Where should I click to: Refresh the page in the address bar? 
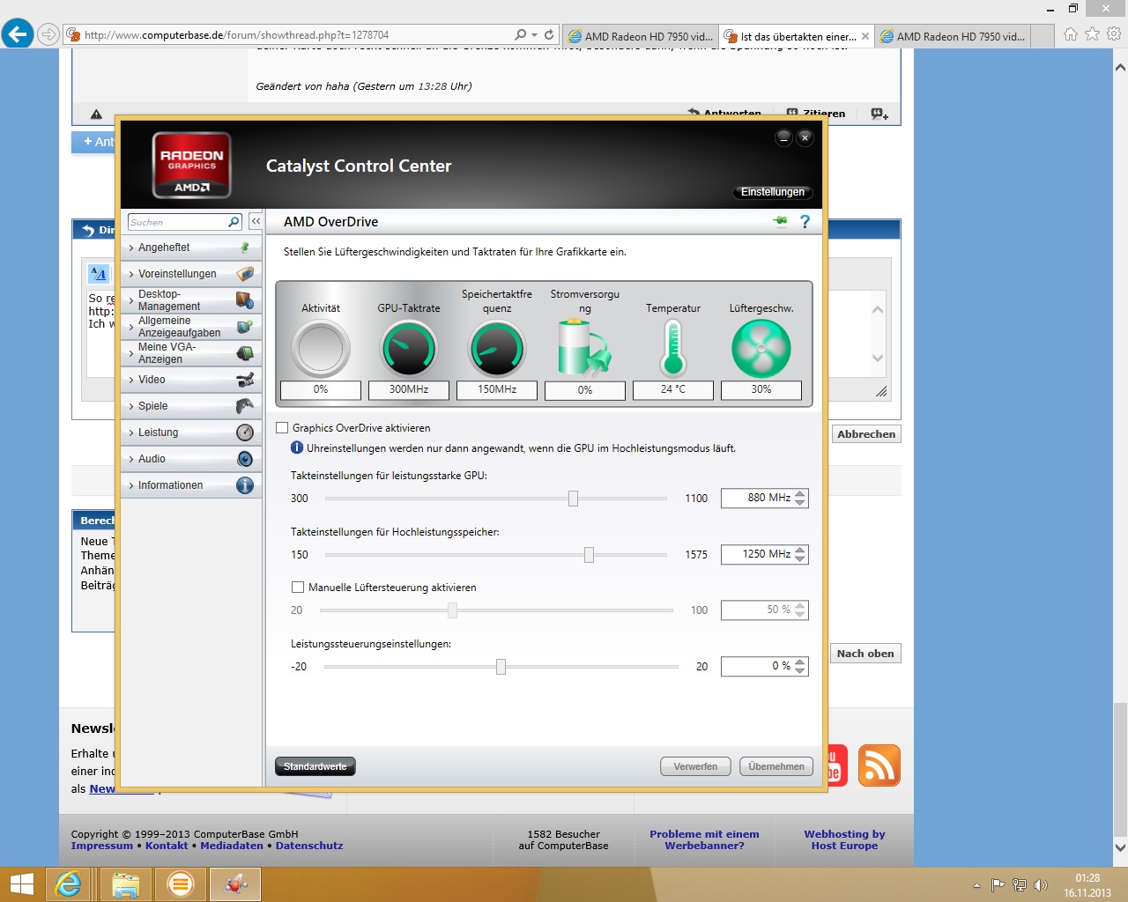click(549, 35)
